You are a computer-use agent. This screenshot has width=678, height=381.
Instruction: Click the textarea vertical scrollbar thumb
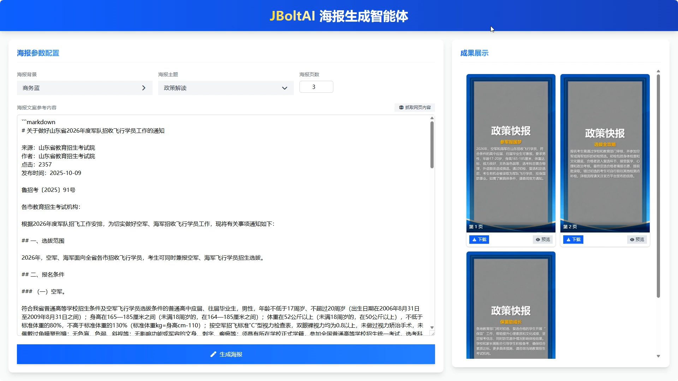[432, 145]
